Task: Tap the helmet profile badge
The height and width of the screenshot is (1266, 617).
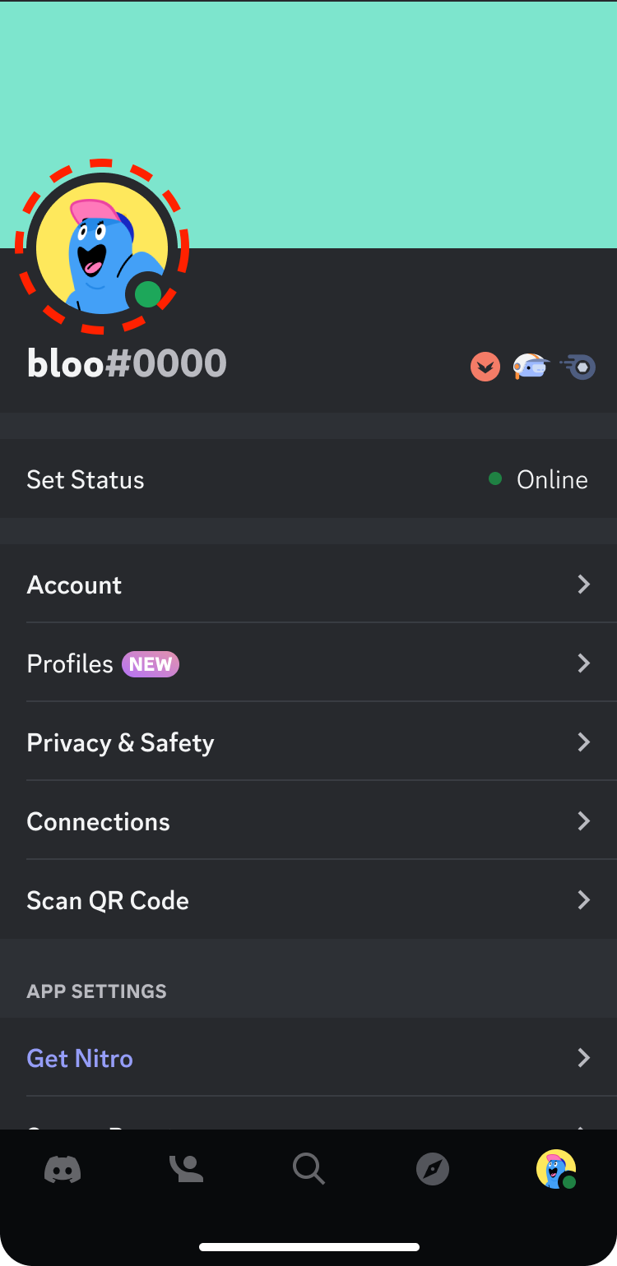Action: click(531, 366)
